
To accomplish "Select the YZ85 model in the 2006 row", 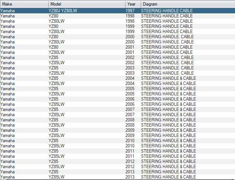I will click(53, 99).
